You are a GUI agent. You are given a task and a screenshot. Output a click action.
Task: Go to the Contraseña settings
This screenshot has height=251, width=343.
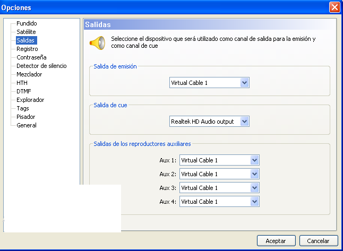(x=31, y=57)
